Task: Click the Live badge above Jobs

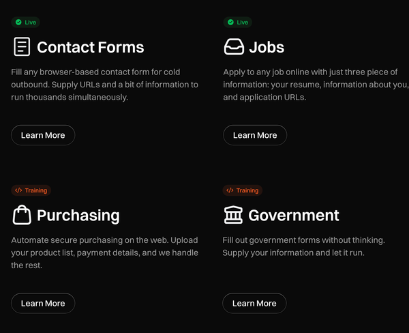Action: tap(238, 23)
